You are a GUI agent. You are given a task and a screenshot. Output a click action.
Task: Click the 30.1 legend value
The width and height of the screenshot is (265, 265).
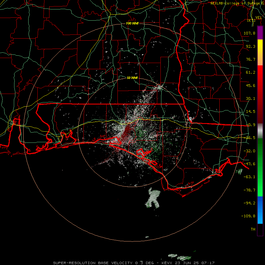click(x=251, y=99)
